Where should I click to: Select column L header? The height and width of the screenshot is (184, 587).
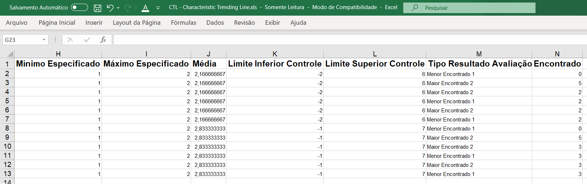pyautogui.click(x=375, y=54)
